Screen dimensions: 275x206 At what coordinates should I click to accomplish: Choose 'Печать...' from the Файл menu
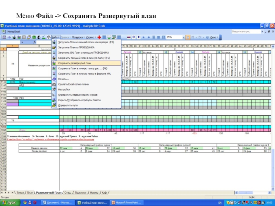tap(63, 79)
